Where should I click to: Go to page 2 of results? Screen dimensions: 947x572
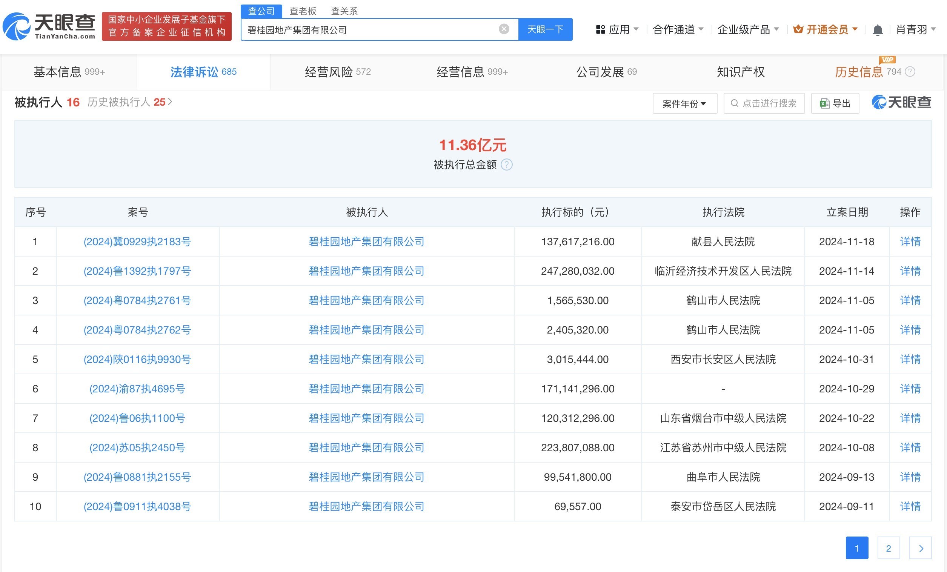tap(888, 548)
